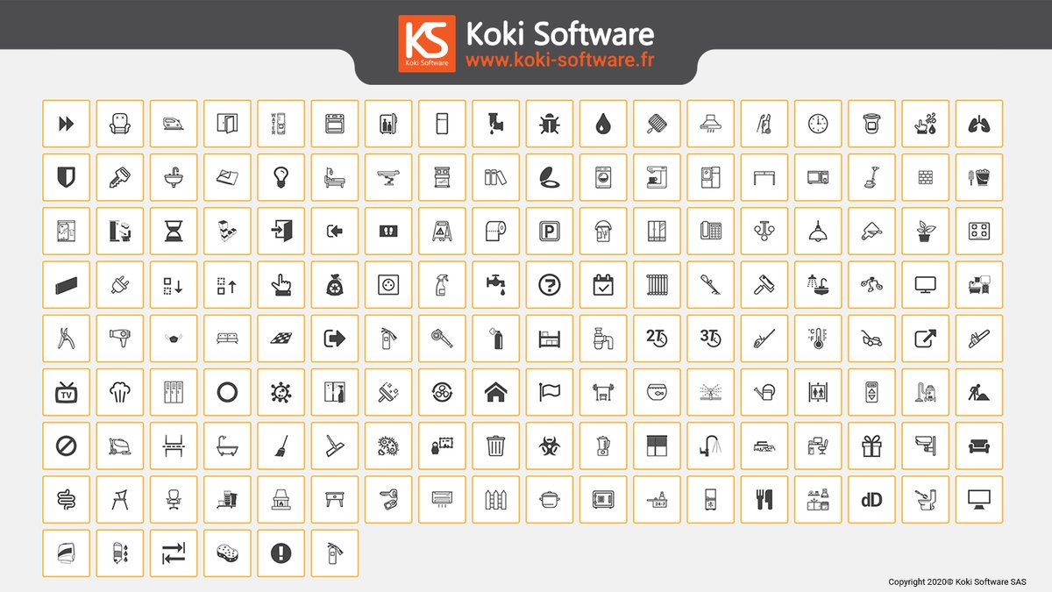Choose the wrapped gift box icon
Viewport: 1052px width, 592px height.
(x=872, y=446)
